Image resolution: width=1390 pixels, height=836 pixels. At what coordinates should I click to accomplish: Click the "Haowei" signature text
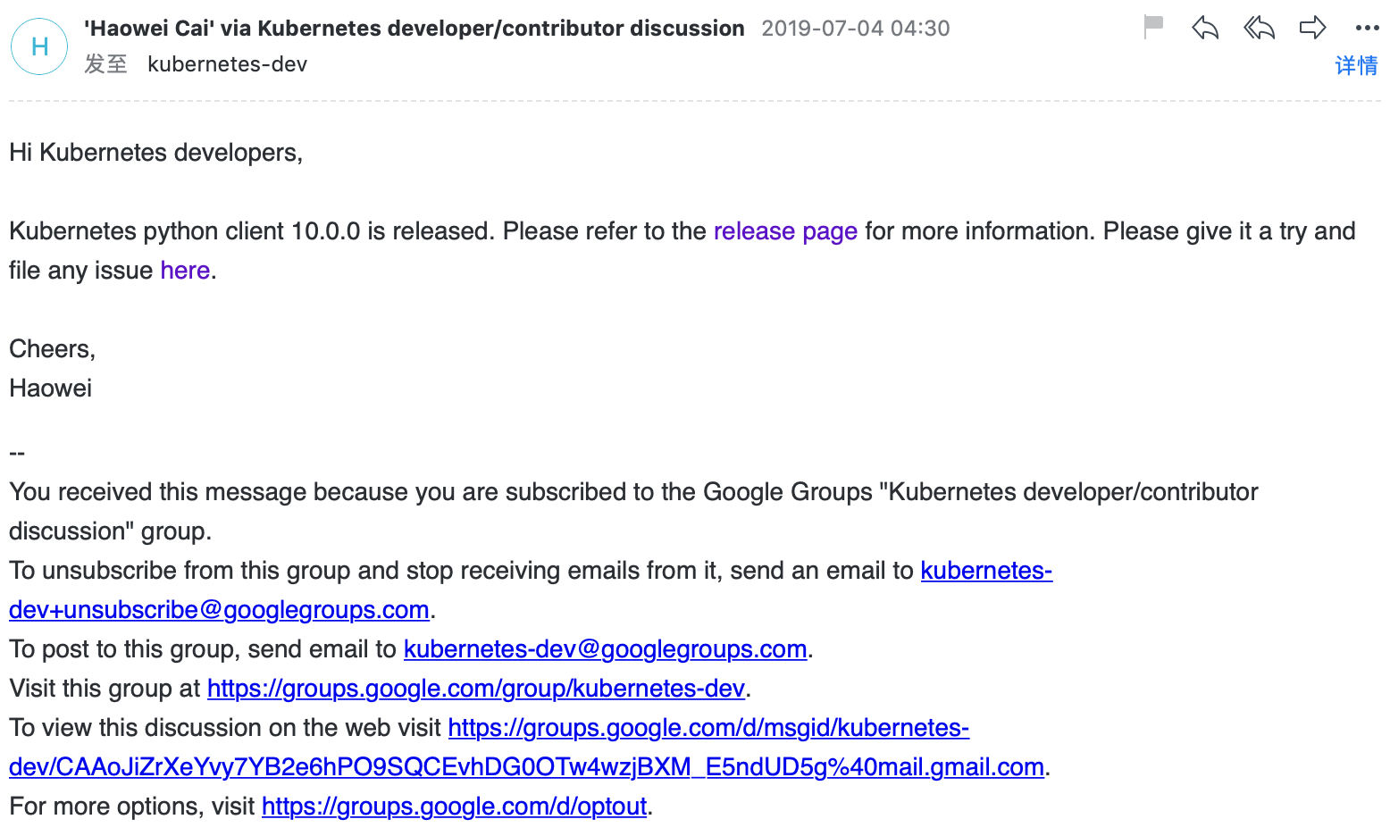50,389
